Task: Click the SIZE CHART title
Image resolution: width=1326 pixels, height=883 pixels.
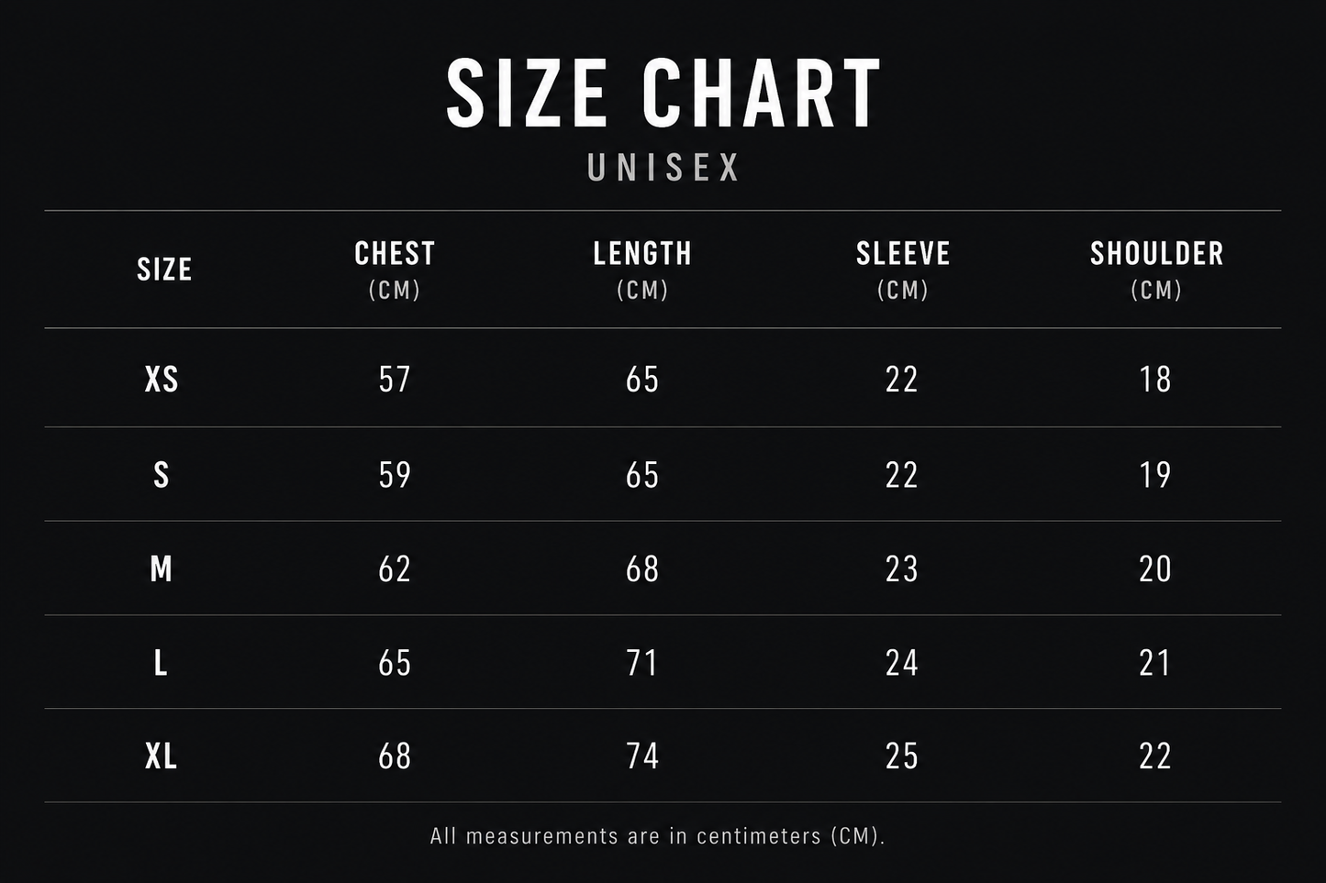Action: coord(663,93)
